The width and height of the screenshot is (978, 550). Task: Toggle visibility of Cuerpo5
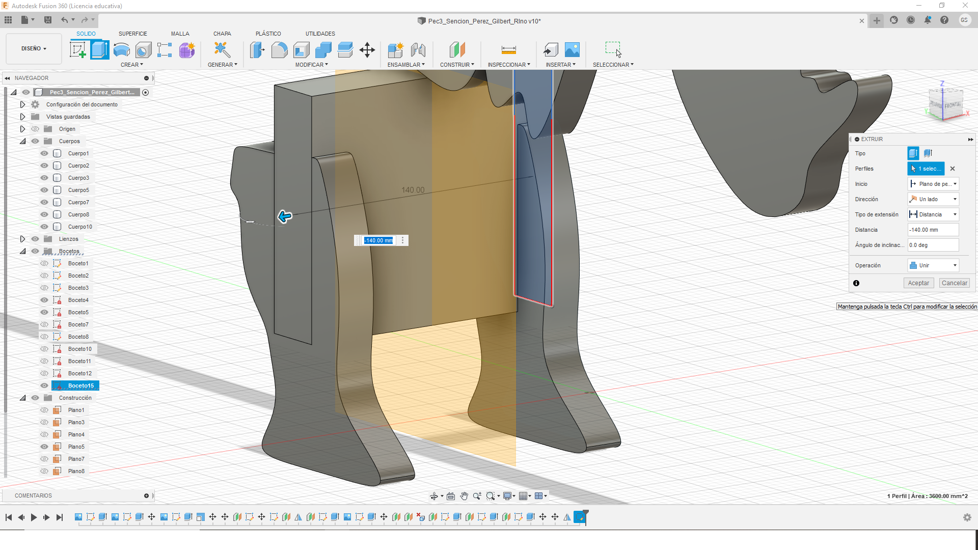[44, 190]
